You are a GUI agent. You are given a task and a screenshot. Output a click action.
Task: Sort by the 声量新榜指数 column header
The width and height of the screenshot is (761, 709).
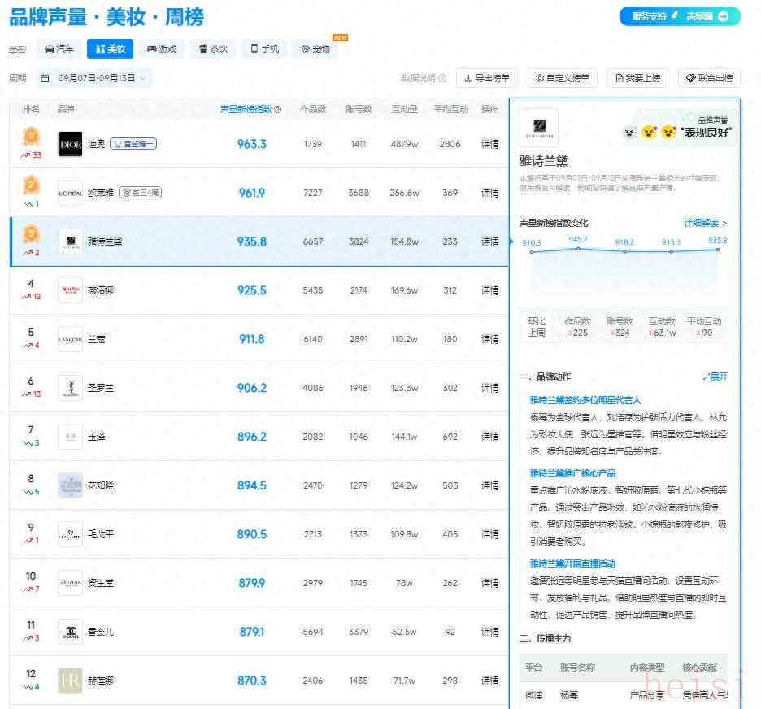pyautogui.click(x=246, y=109)
